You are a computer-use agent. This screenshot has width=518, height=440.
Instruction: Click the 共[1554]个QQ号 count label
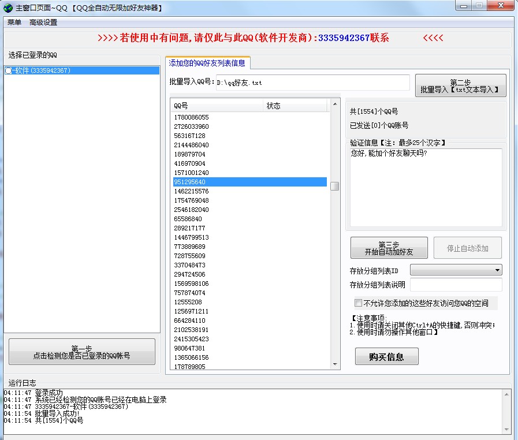pyautogui.click(x=374, y=111)
